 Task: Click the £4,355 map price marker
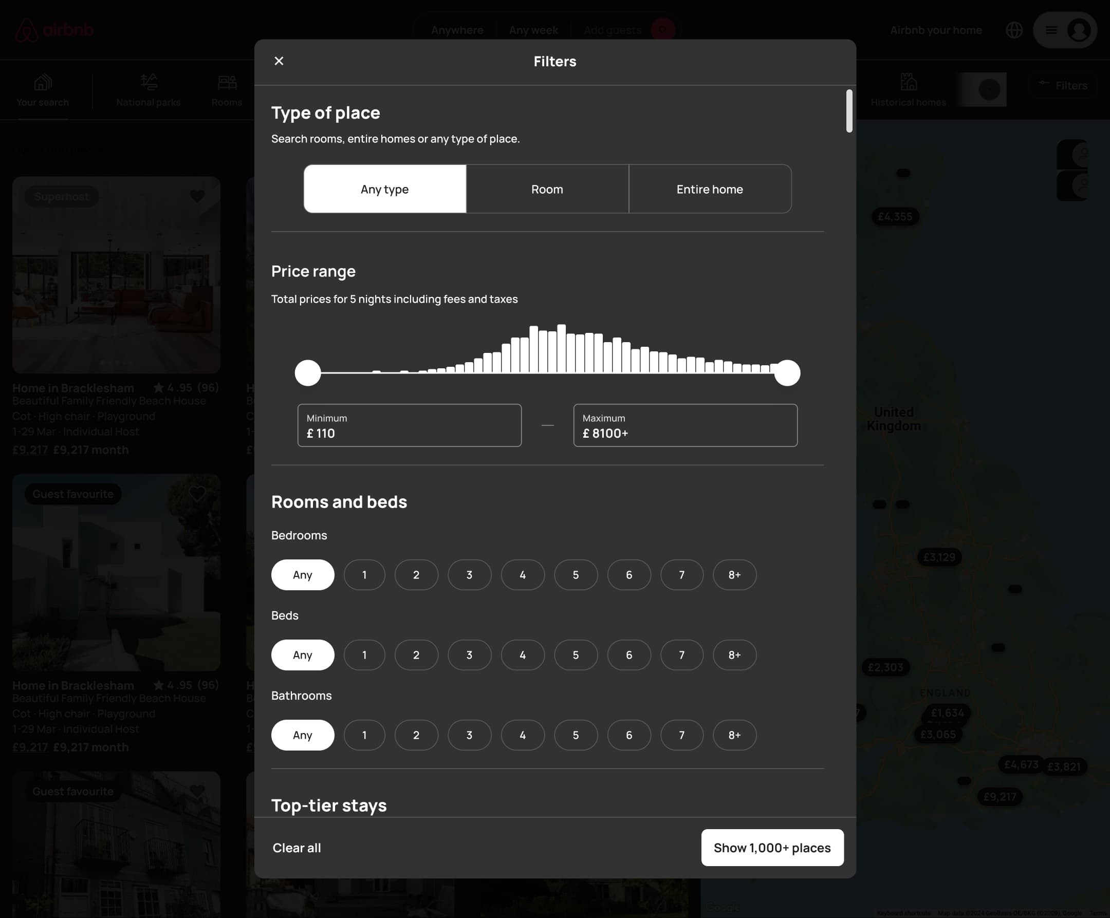tap(895, 217)
